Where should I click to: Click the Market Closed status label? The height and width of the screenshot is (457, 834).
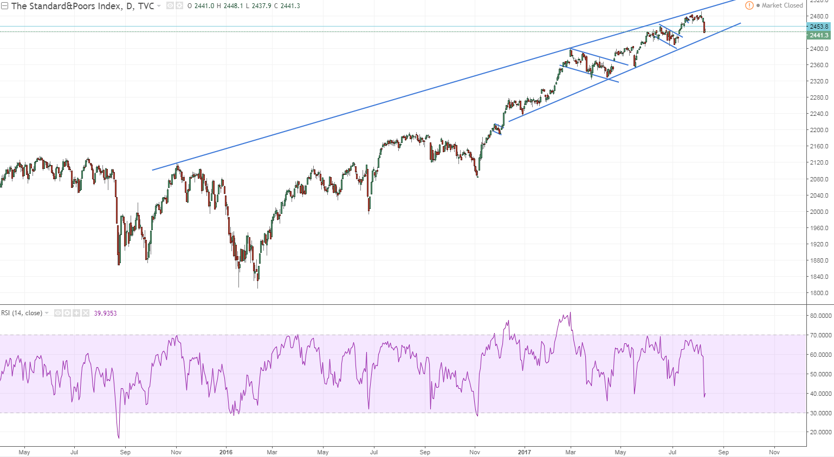(782, 5)
